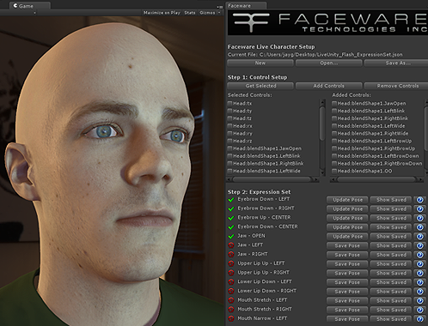
Task: Toggle the Stats overlay
Action: point(190,13)
